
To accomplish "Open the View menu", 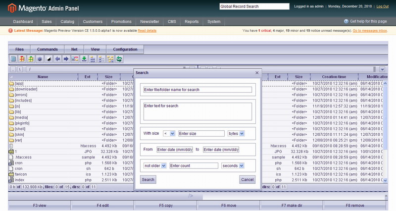I will tap(95, 49).
